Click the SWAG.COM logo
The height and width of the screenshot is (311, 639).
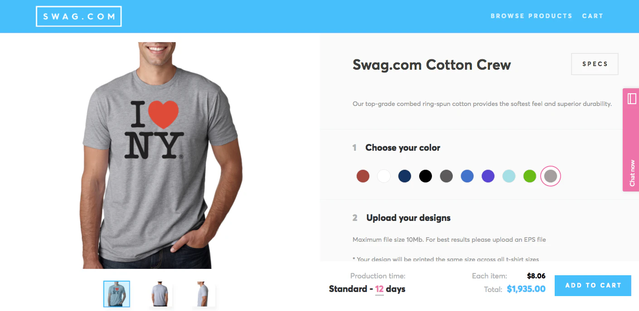tap(79, 16)
